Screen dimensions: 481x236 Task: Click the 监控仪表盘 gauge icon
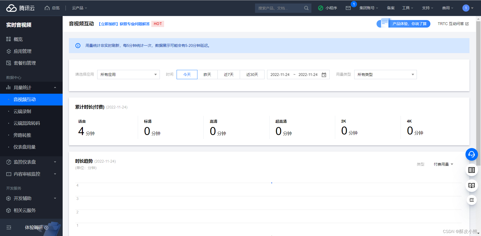pyautogui.click(x=9, y=162)
